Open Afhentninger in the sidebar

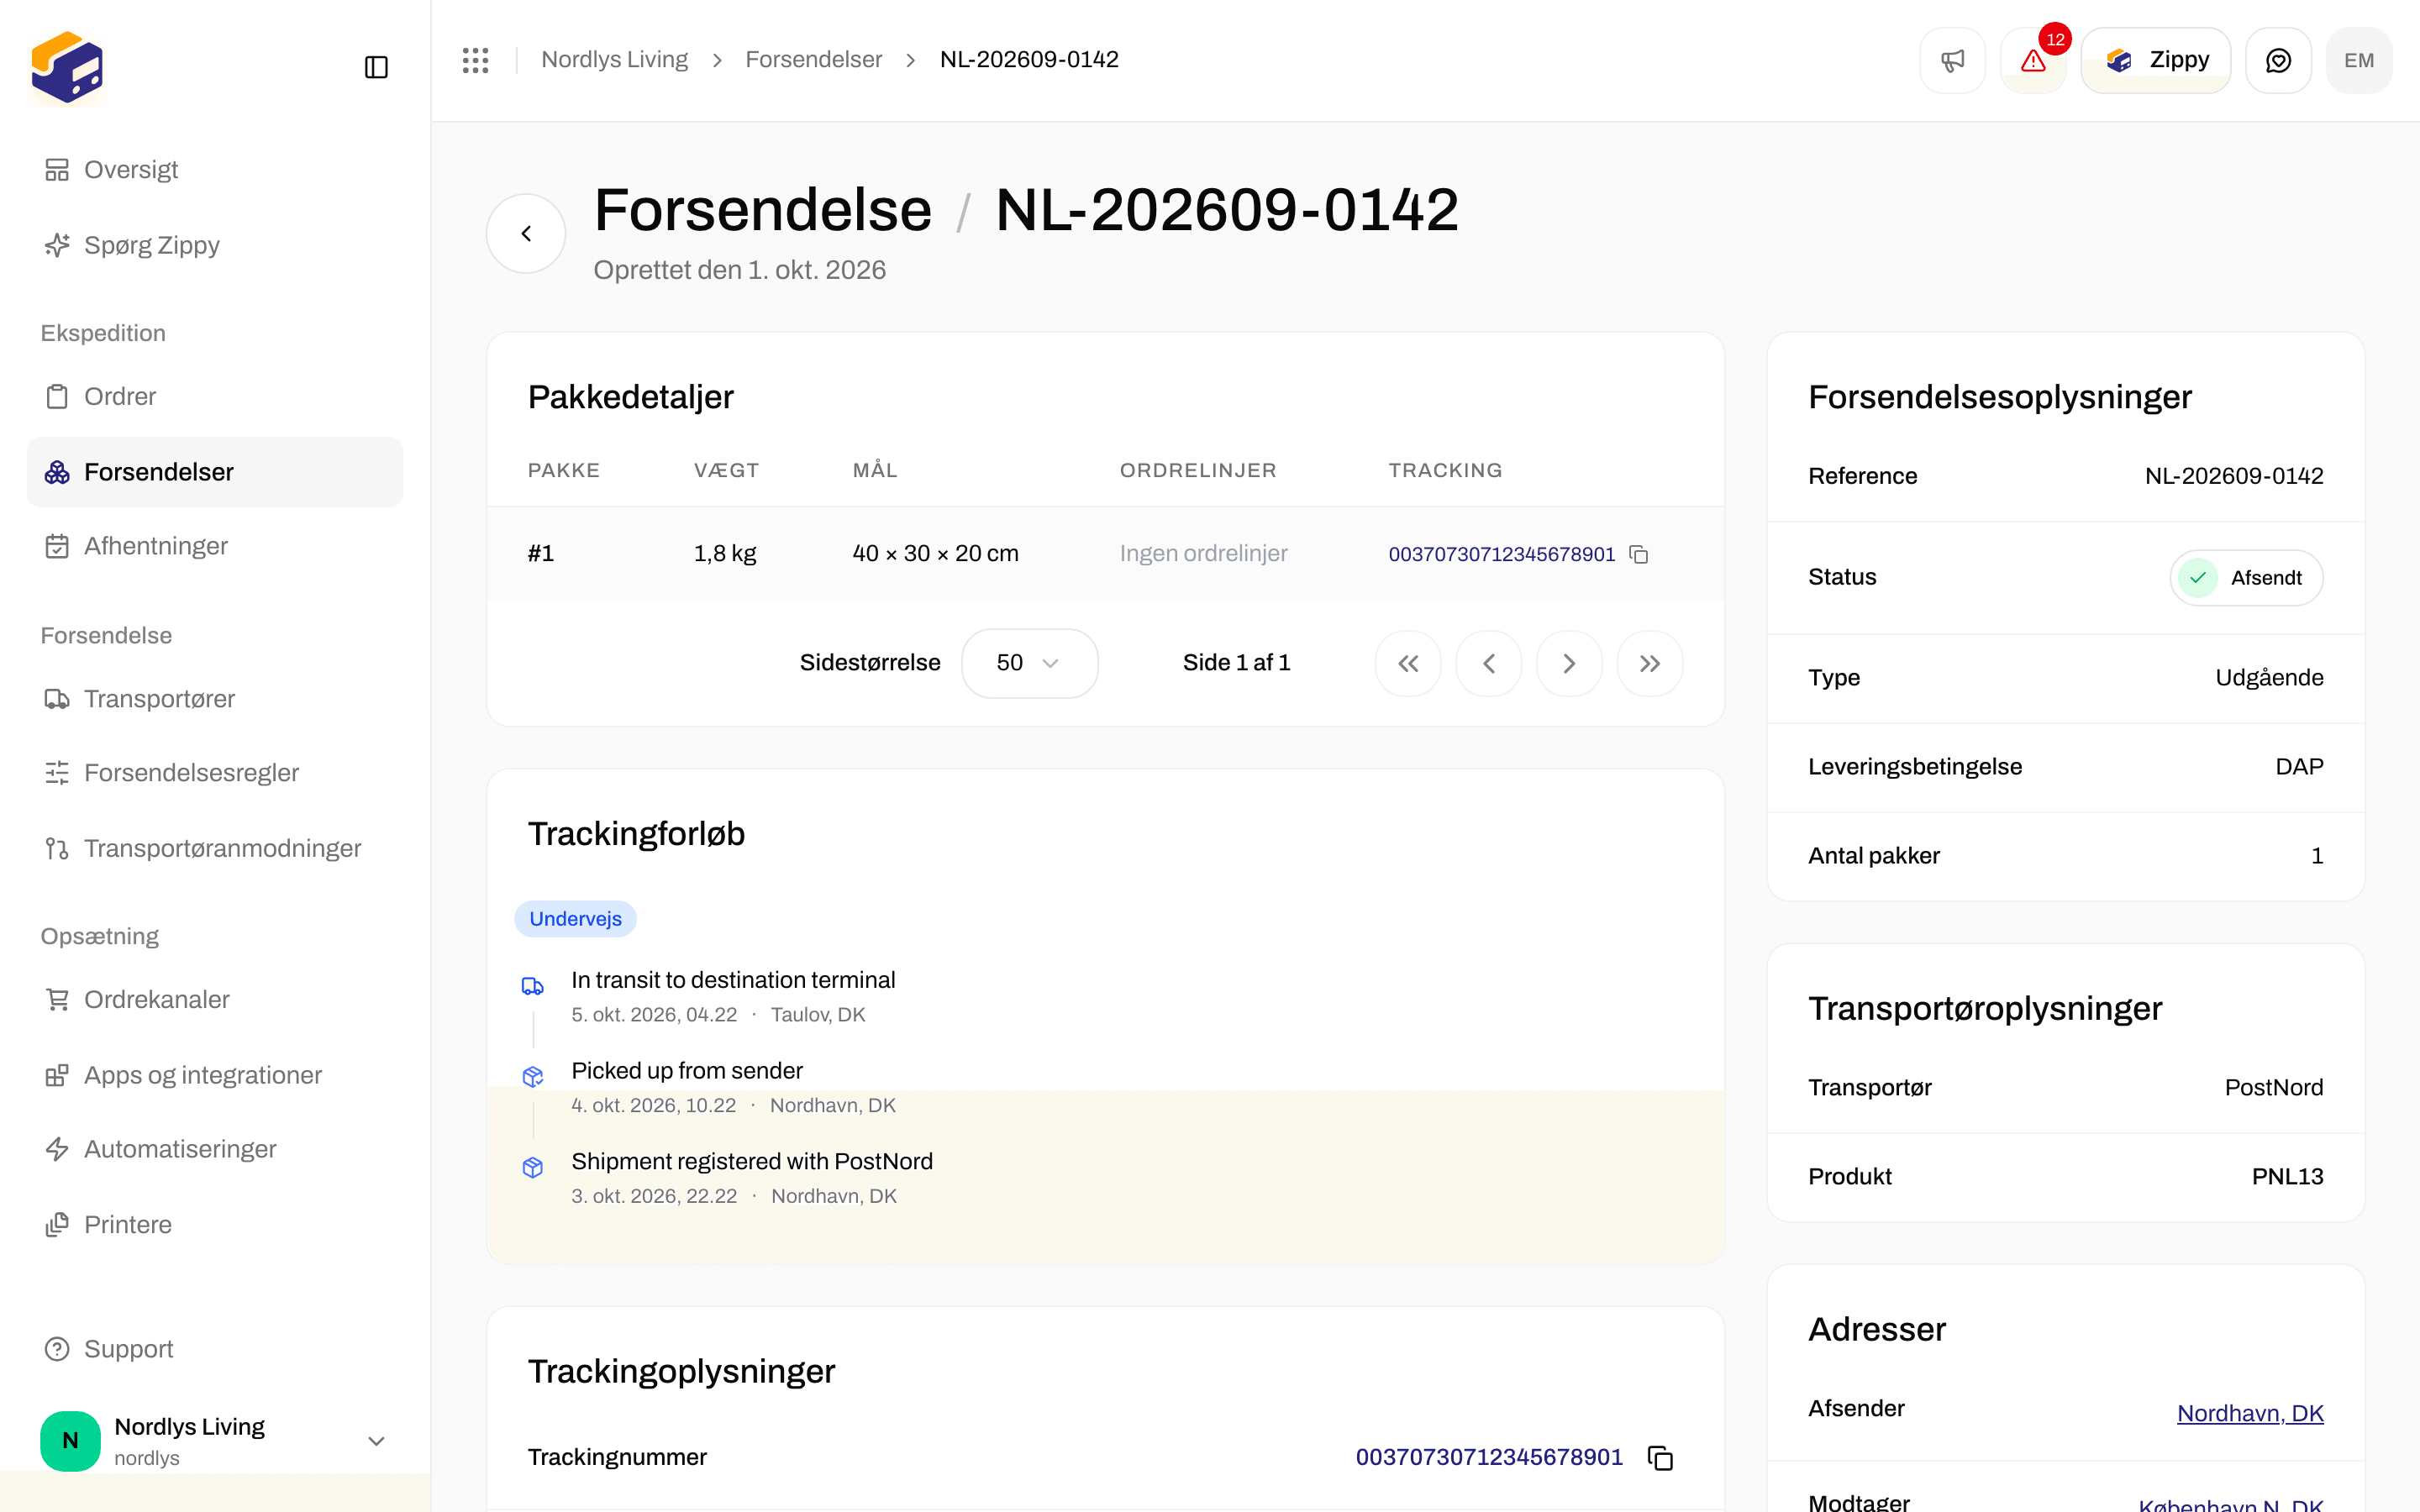click(x=215, y=546)
